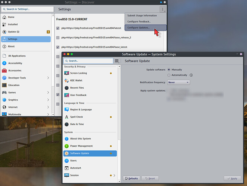The image size is (247, 186).
Task: Click the System Settings sidebar scroll-up arrow
Action: tap(119, 67)
